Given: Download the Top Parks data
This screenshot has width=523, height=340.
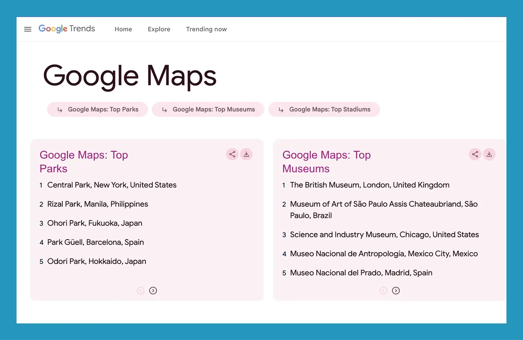Looking at the screenshot, I should [246, 154].
